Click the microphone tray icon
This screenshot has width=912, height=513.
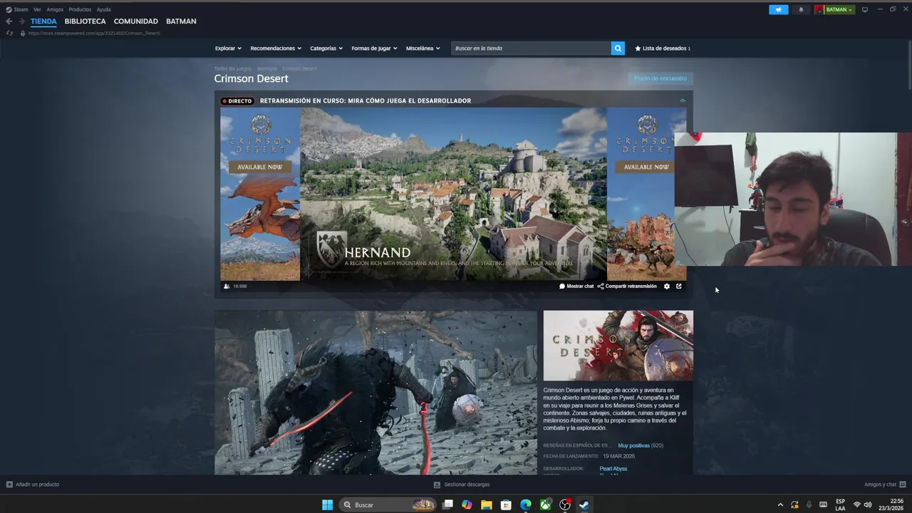809,504
